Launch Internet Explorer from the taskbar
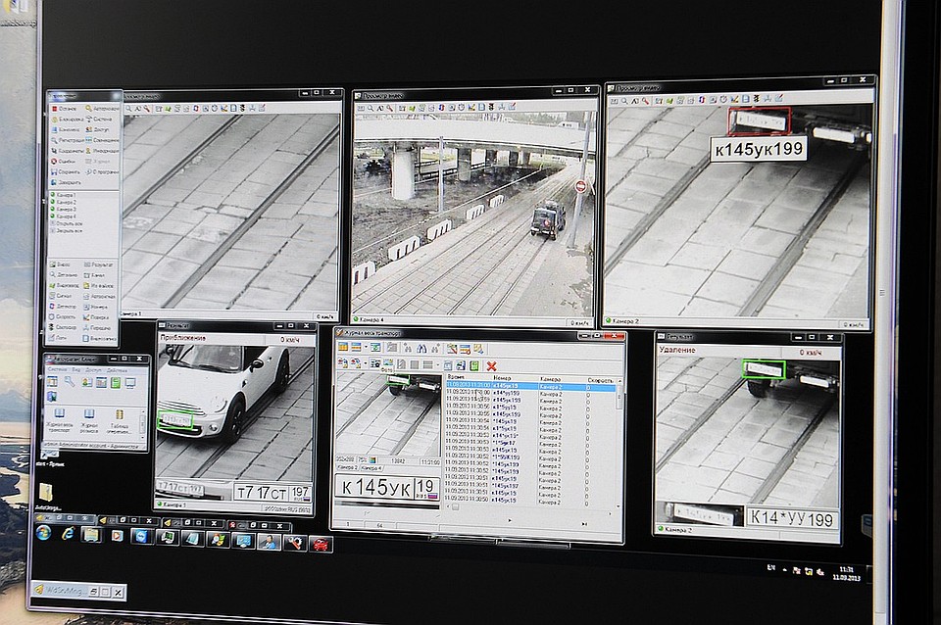The image size is (941, 625). (x=67, y=533)
